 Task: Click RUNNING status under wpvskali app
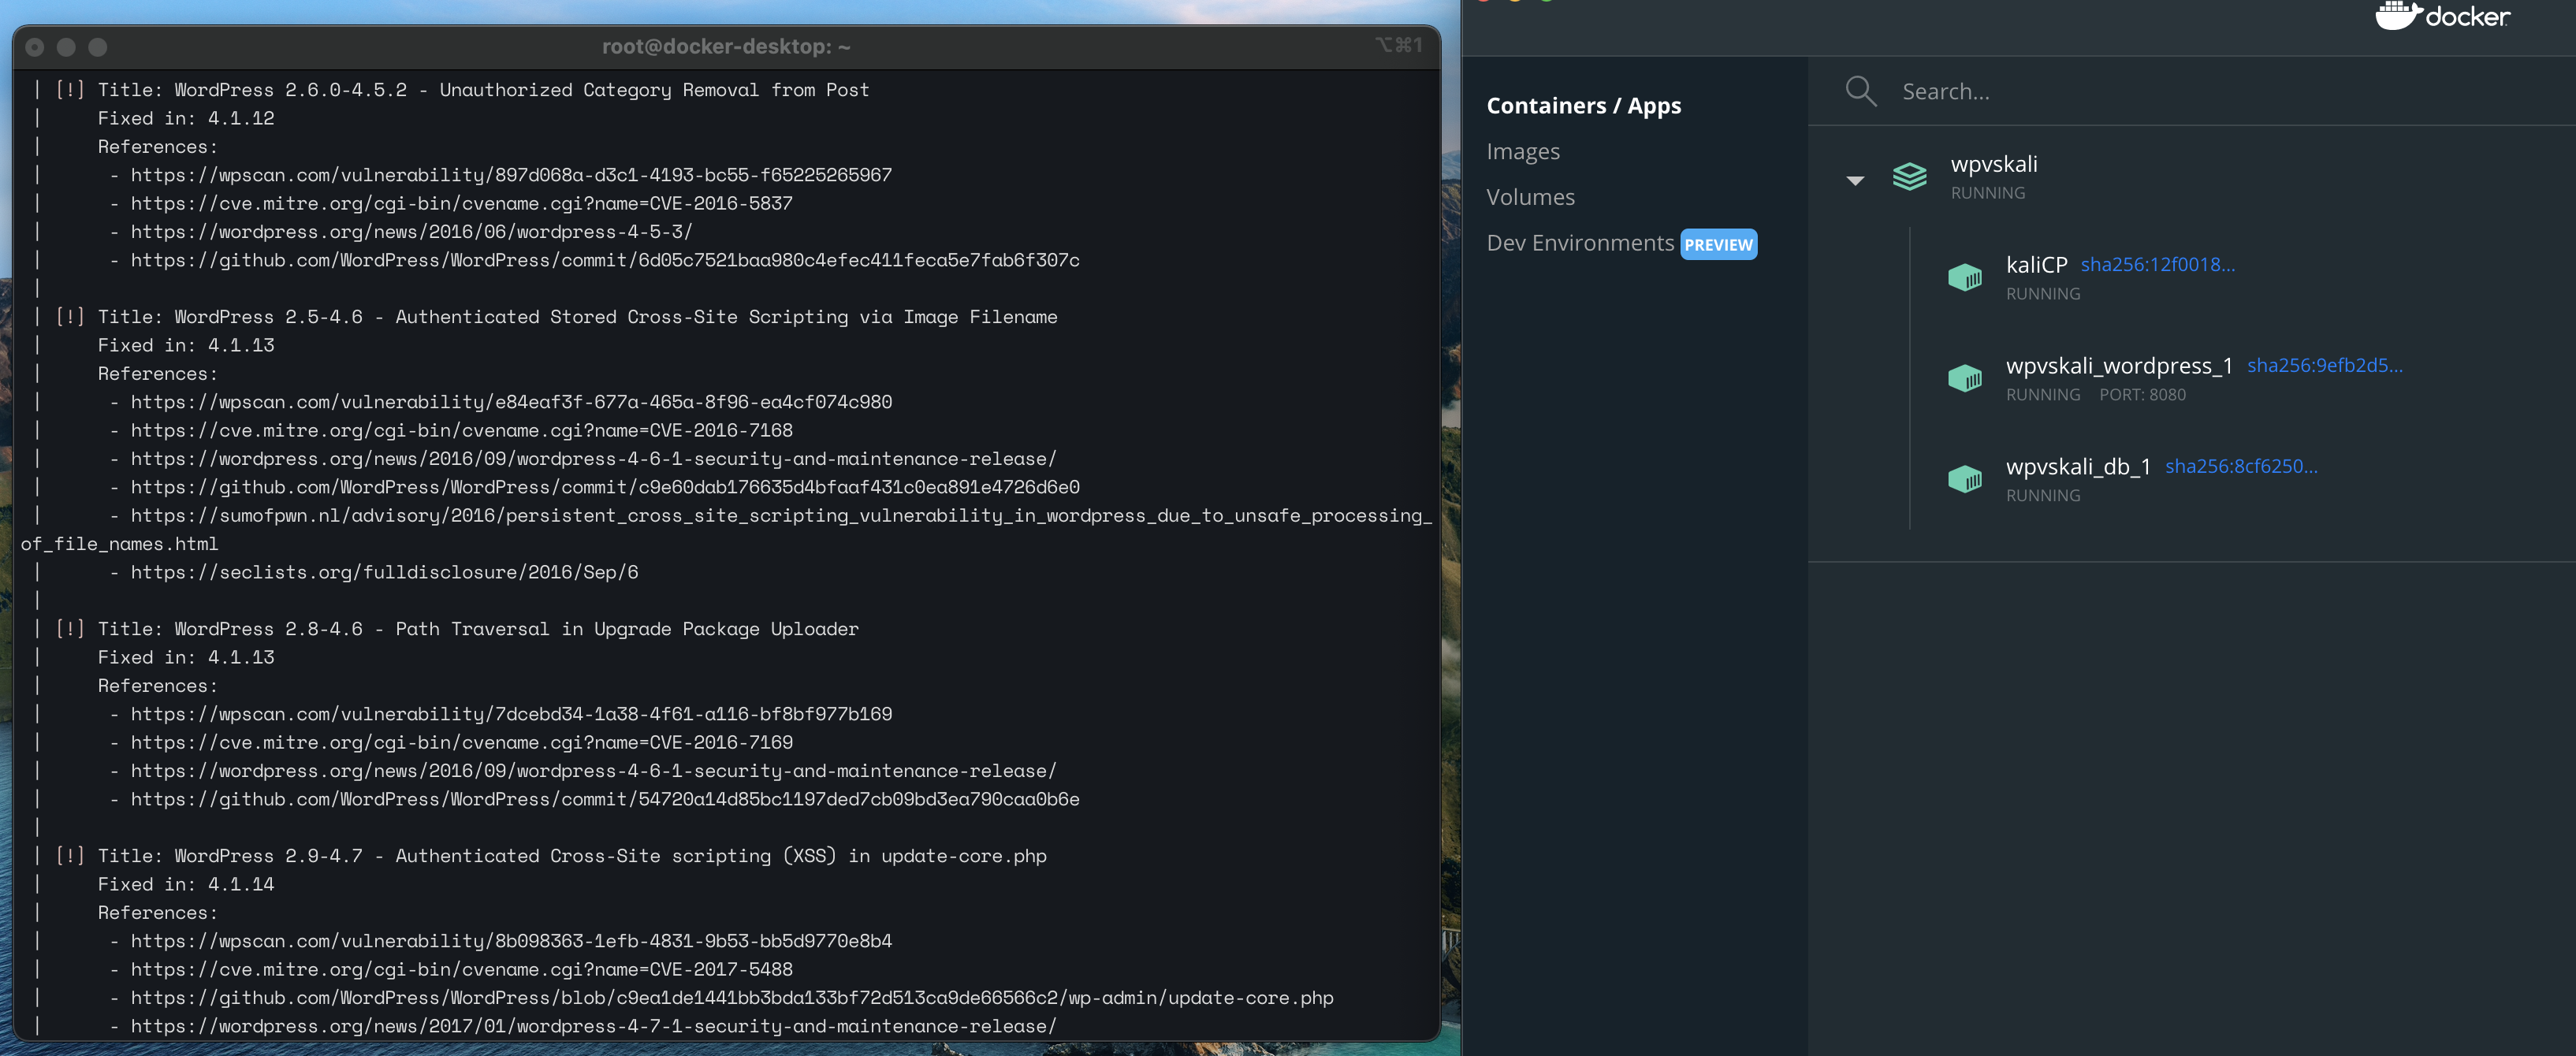coord(1987,193)
